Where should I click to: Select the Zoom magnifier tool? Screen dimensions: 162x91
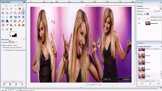click(15, 13)
